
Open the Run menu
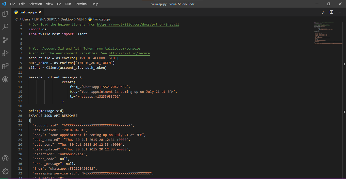[x=68, y=4]
